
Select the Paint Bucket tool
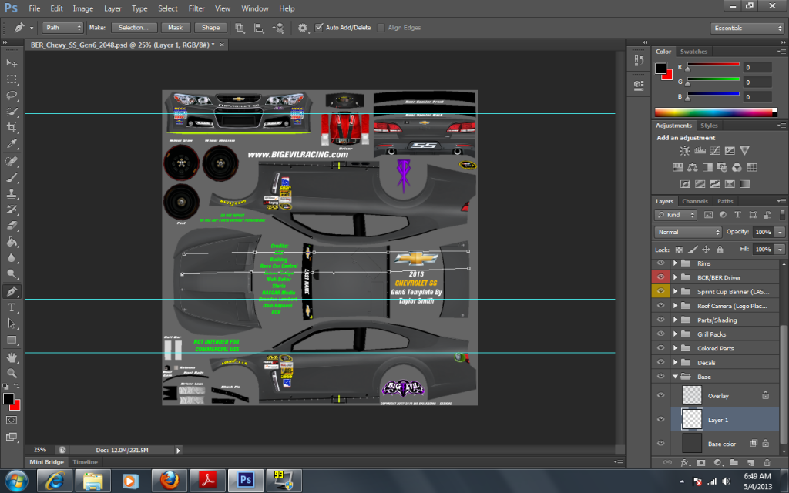(12, 242)
